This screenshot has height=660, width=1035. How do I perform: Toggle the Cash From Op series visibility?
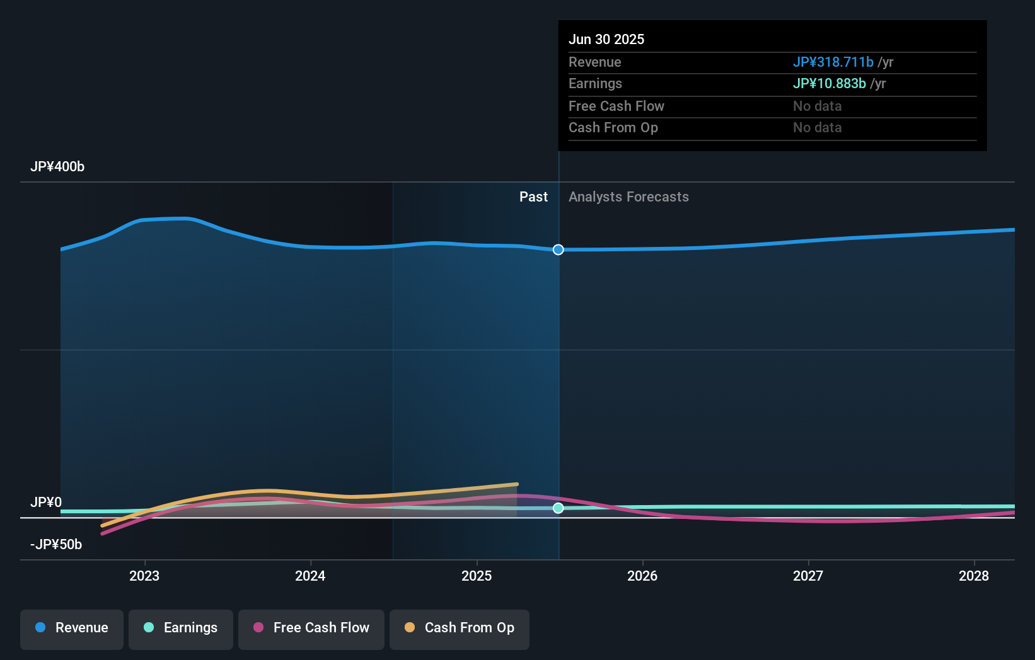point(459,628)
